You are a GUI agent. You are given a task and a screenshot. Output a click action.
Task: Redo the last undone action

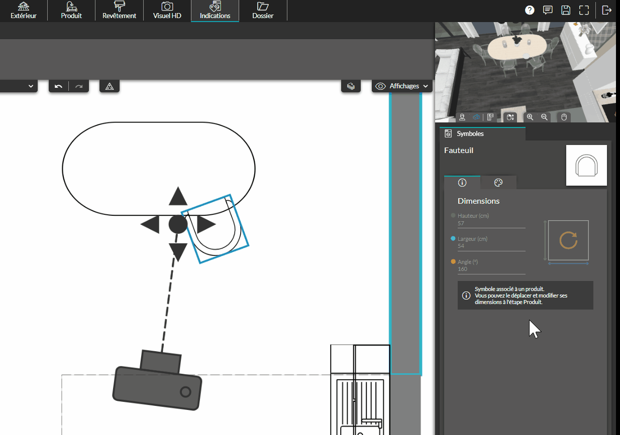[x=79, y=86]
